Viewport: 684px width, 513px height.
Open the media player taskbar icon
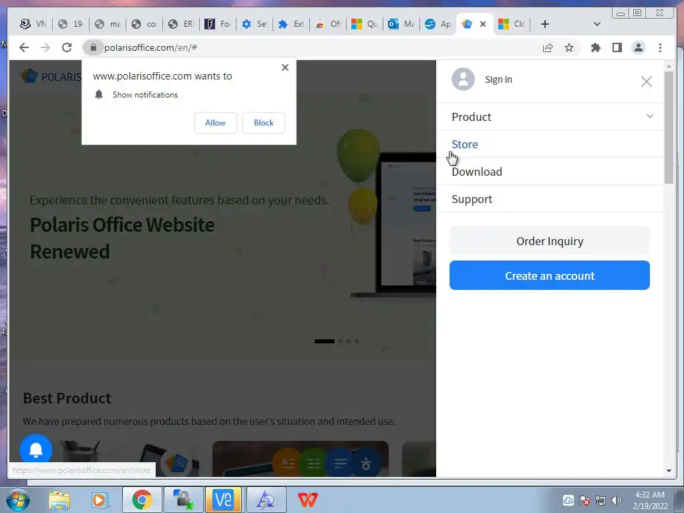pos(99,500)
